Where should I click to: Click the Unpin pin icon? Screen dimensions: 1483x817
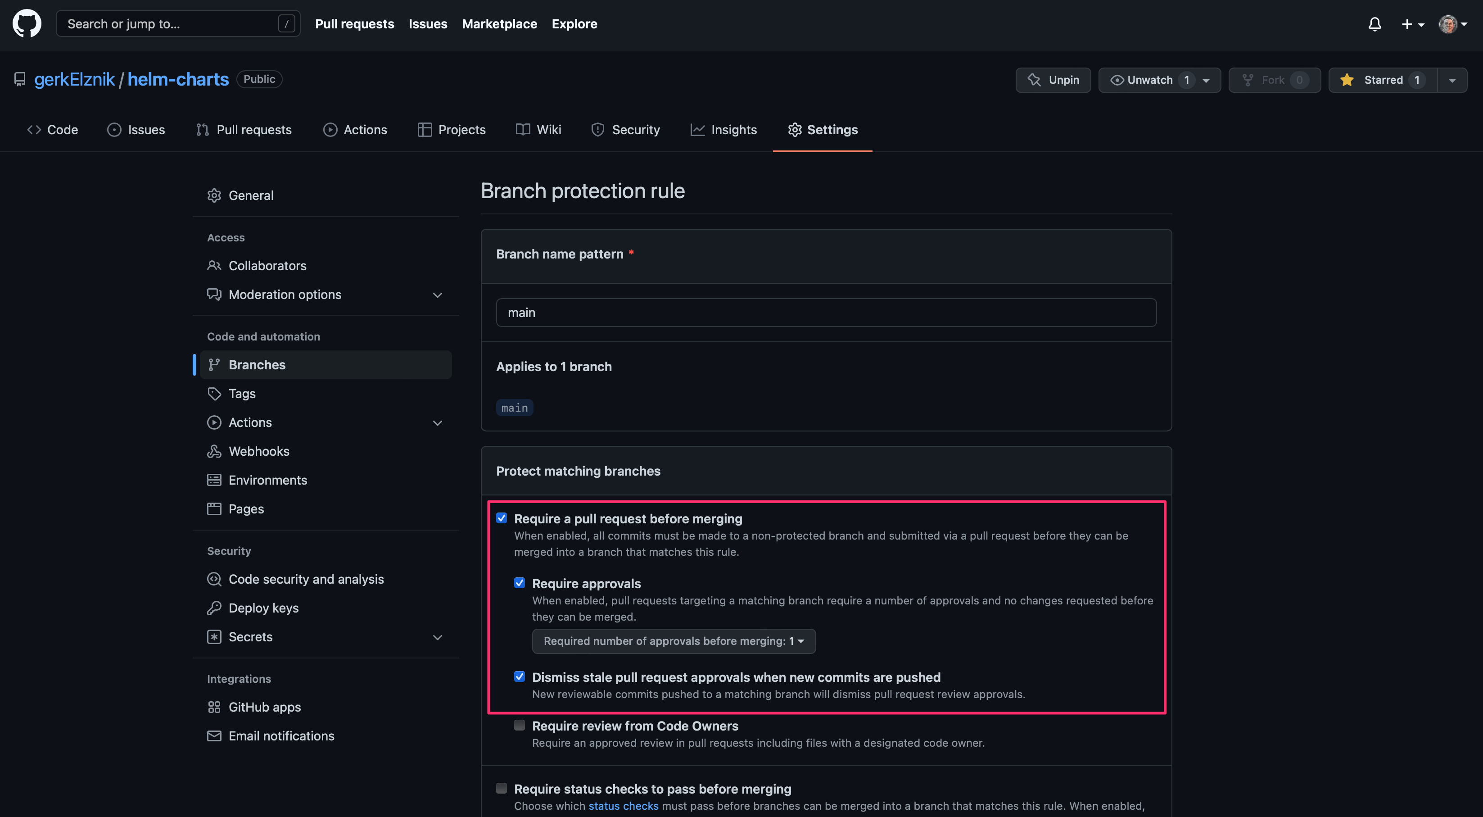(1034, 80)
